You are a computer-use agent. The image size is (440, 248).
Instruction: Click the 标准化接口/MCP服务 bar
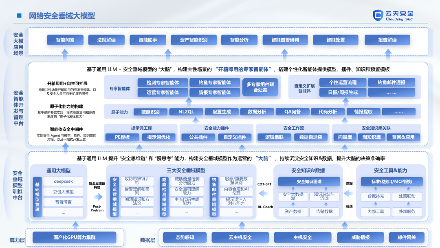392,182
